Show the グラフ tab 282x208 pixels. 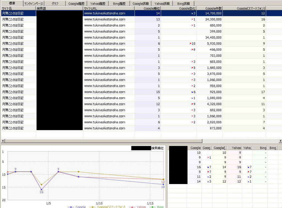tap(55, 4)
